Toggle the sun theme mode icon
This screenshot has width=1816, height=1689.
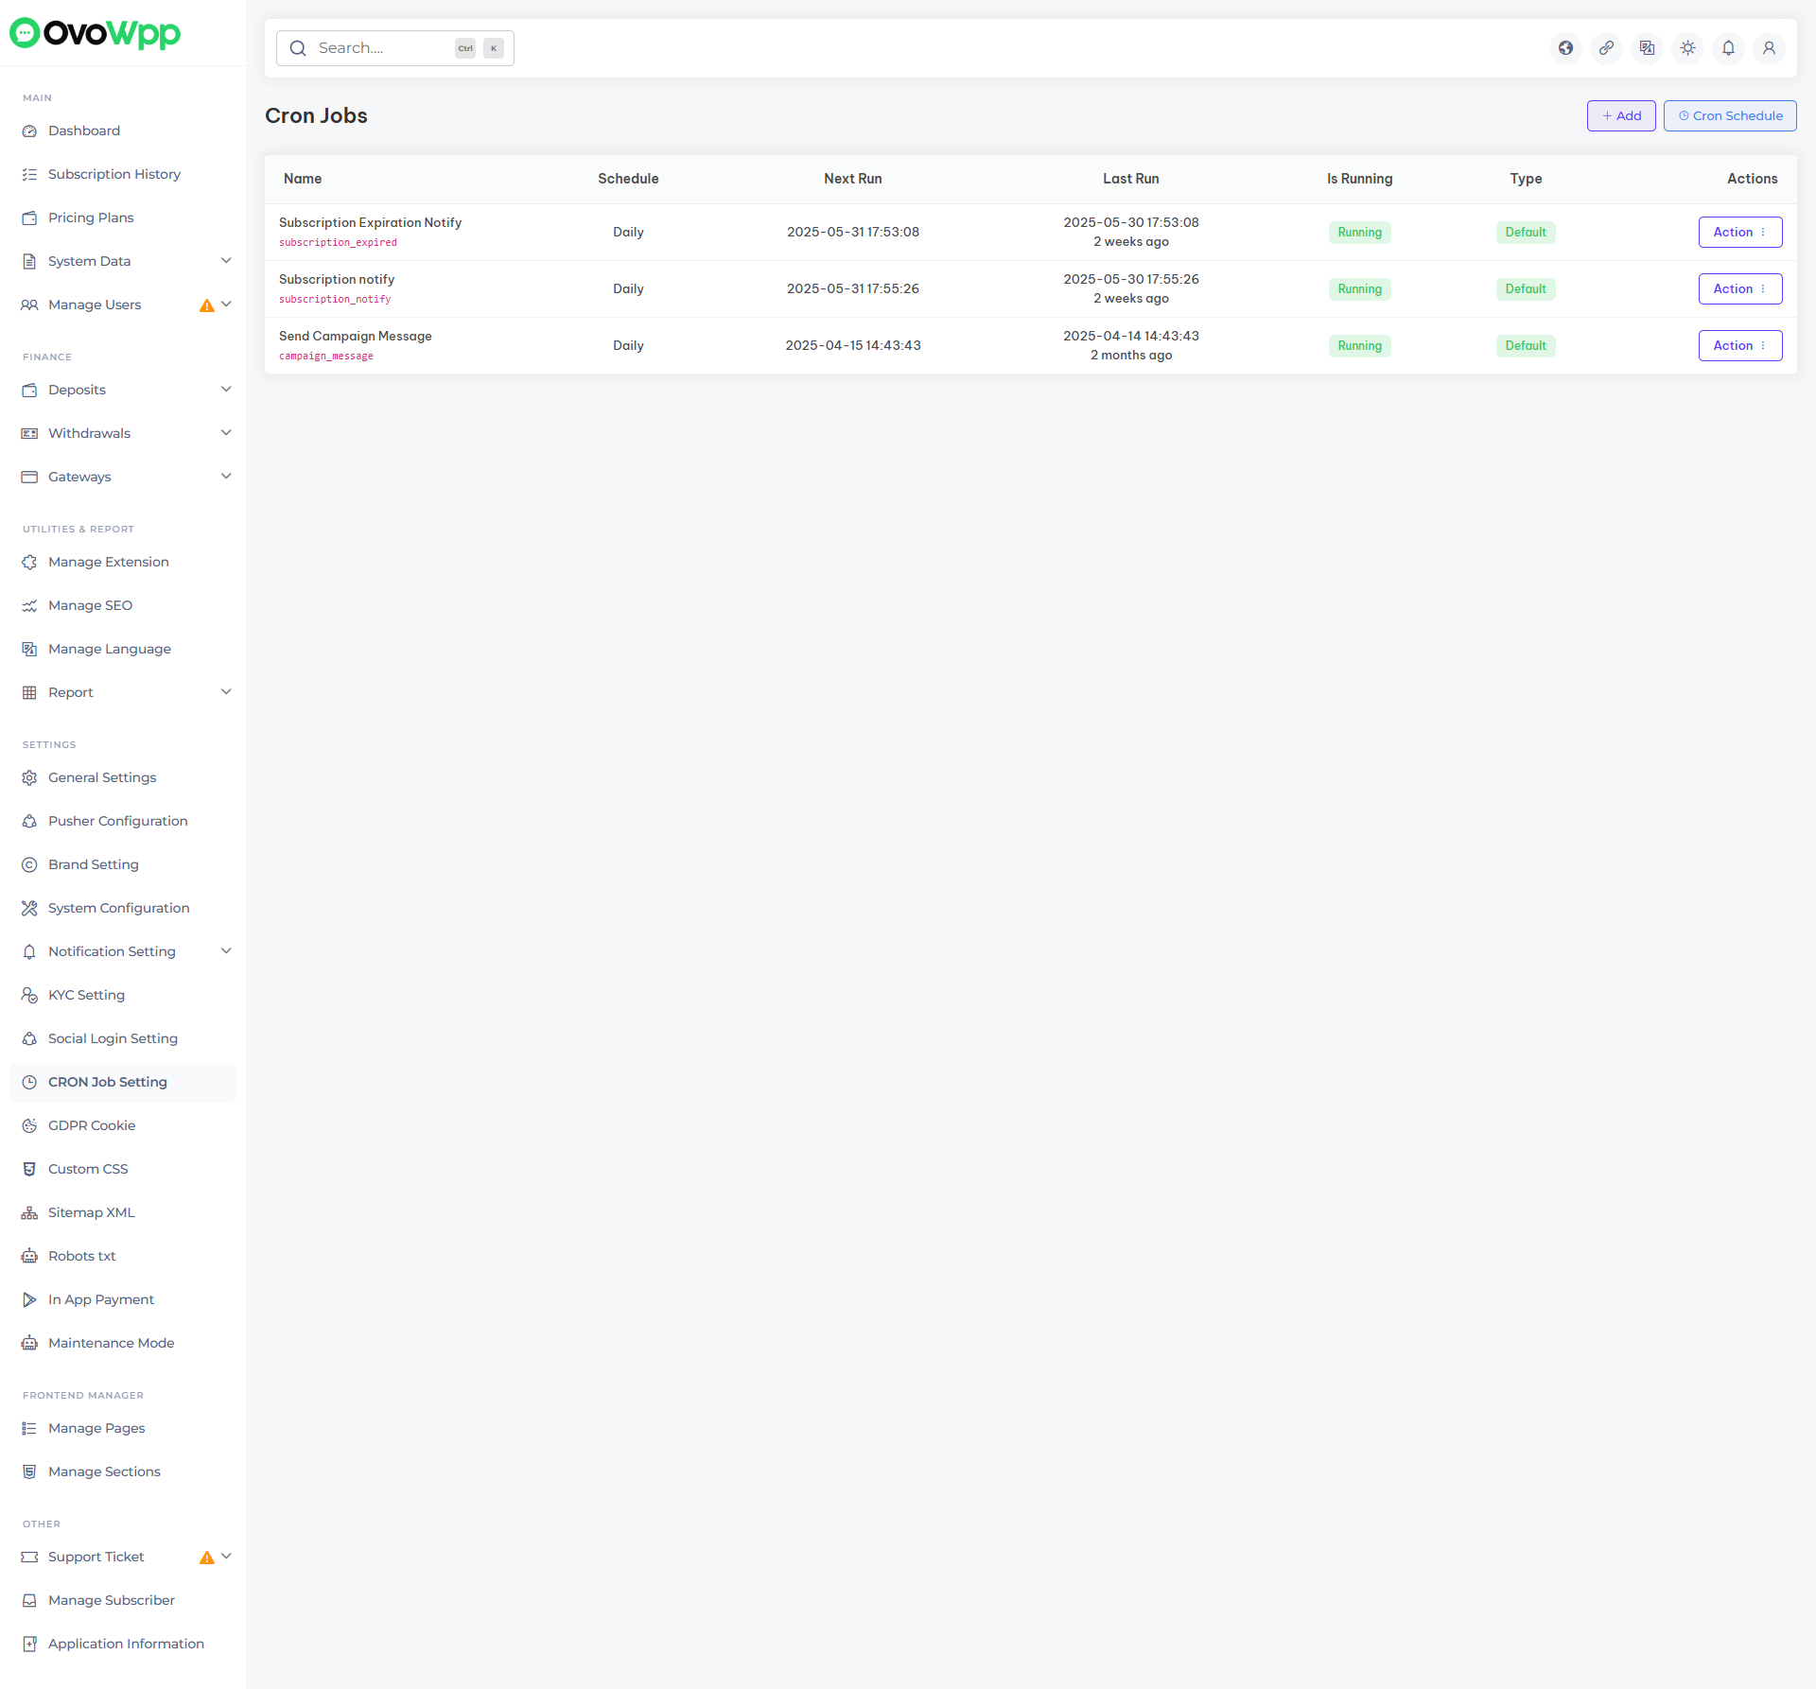click(1688, 48)
